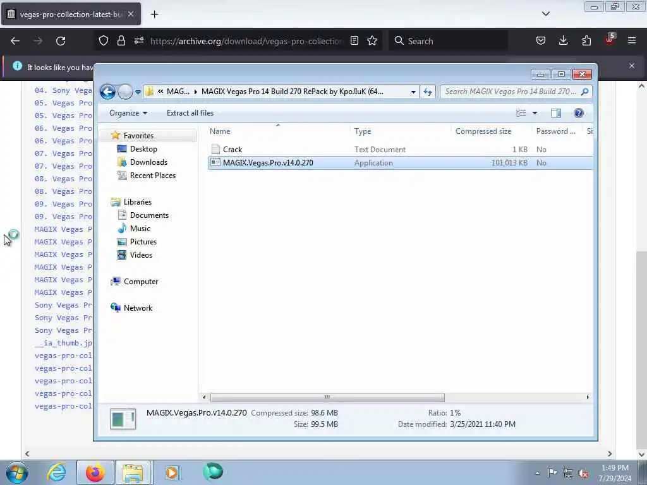Image resolution: width=647 pixels, height=485 pixels.
Task: Open Videos library
Action: [x=141, y=255]
